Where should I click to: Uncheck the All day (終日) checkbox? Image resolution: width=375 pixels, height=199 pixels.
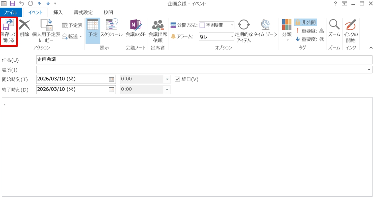(x=177, y=79)
